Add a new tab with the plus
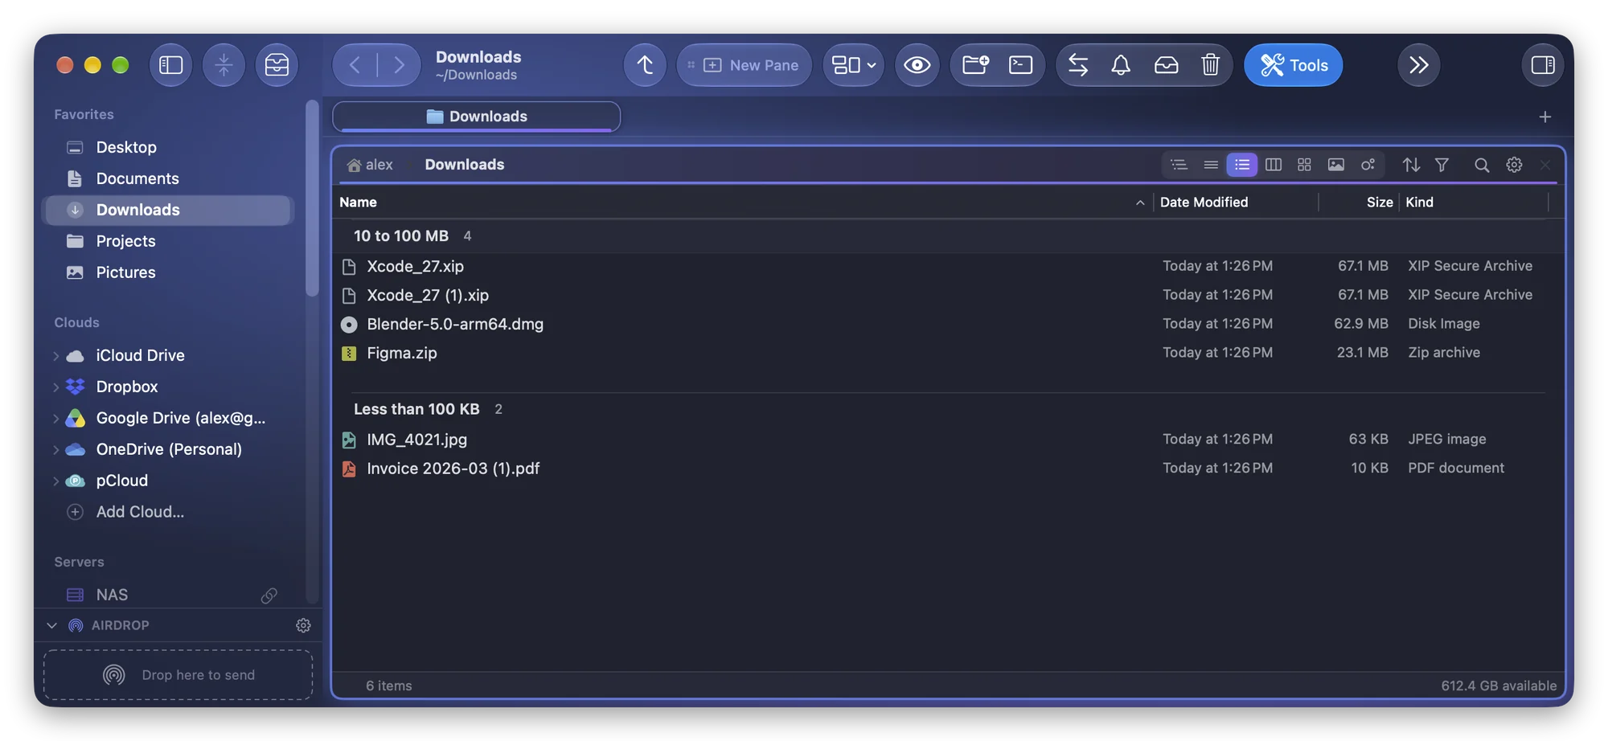The image size is (1608, 741). point(1544,117)
